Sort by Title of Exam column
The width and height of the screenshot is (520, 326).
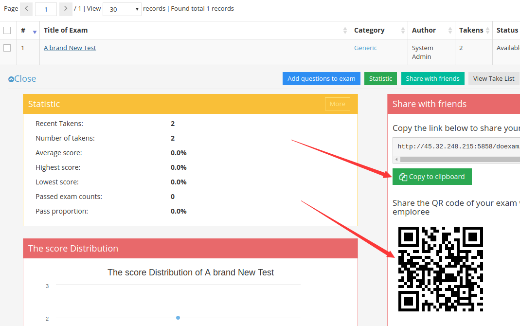195,30
